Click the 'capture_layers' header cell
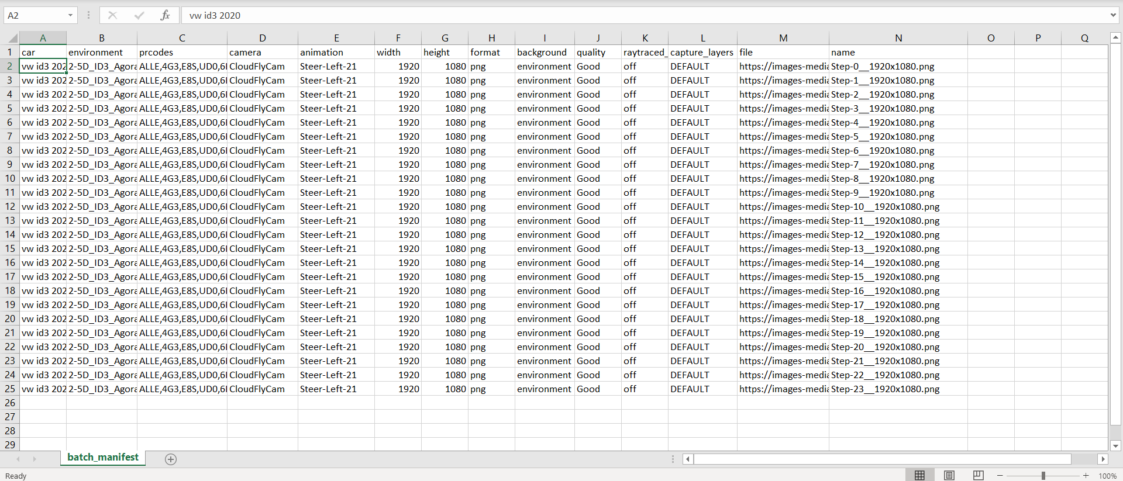Screen dimensions: 1123x481 pos(702,52)
